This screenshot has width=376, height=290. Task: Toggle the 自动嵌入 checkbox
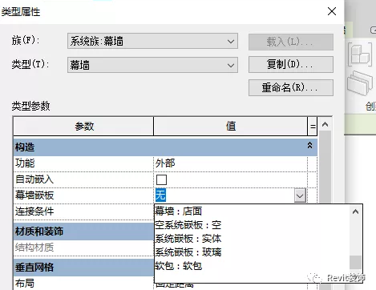coord(161,179)
